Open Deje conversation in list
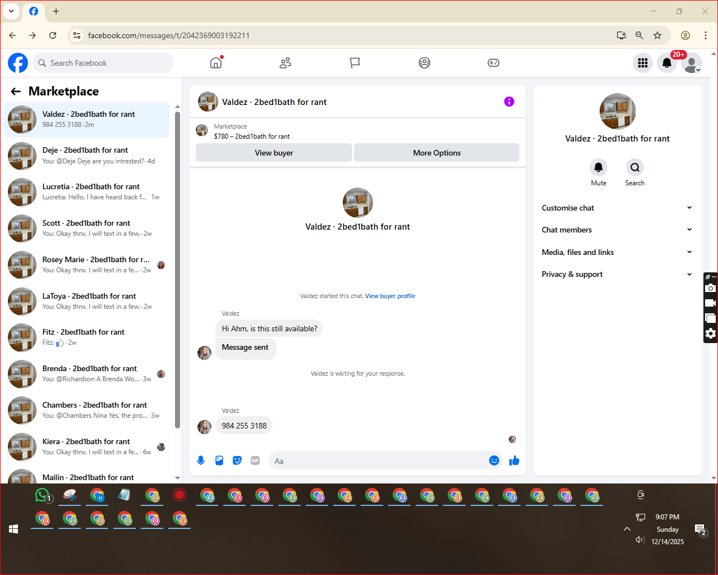The height and width of the screenshot is (575, 718). [x=87, y=156]
